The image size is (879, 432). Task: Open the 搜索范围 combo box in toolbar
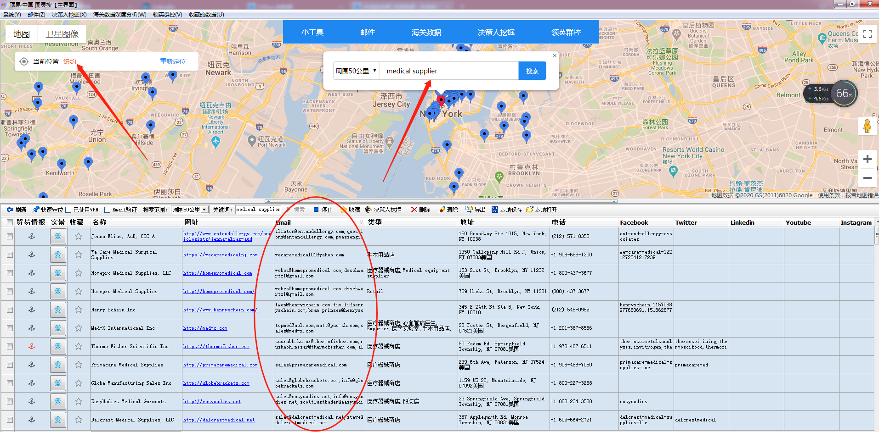point(190,210)
